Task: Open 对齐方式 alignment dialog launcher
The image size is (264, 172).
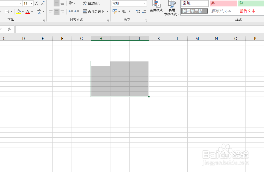Action: (x=108, y=21)
